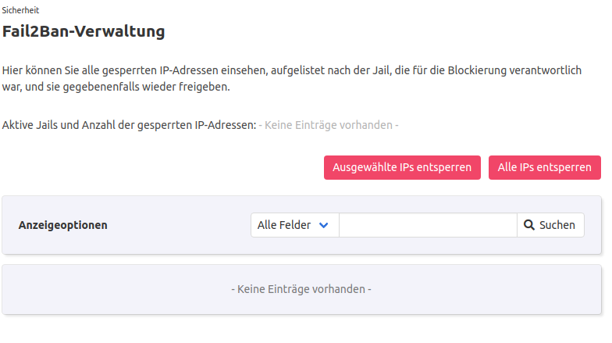The height and width of the screenshot is (343, 612).
Task: Focus the search text input field
Action: (x=428, y=225)
